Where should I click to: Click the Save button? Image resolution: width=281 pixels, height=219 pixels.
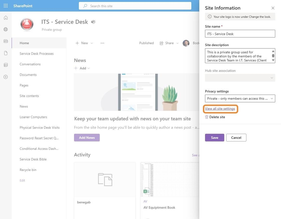(x=215, y=138)
